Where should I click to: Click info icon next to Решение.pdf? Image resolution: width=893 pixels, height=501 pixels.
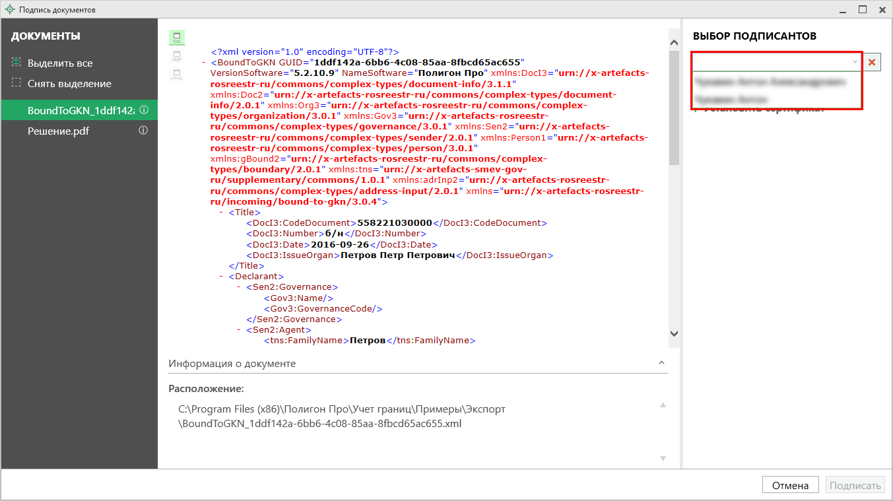[143, 131]
